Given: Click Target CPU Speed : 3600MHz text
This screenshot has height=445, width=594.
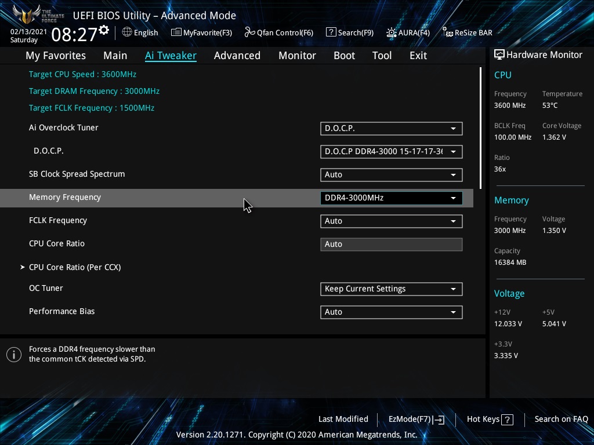Looking at the screenshot, I should [x=82, y=74].
